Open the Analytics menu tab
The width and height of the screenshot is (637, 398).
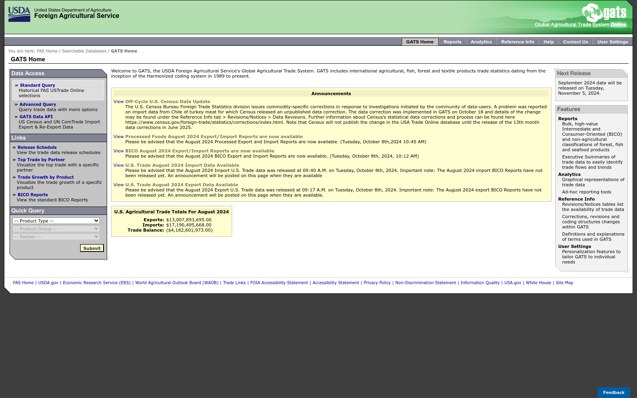point(481,42)
